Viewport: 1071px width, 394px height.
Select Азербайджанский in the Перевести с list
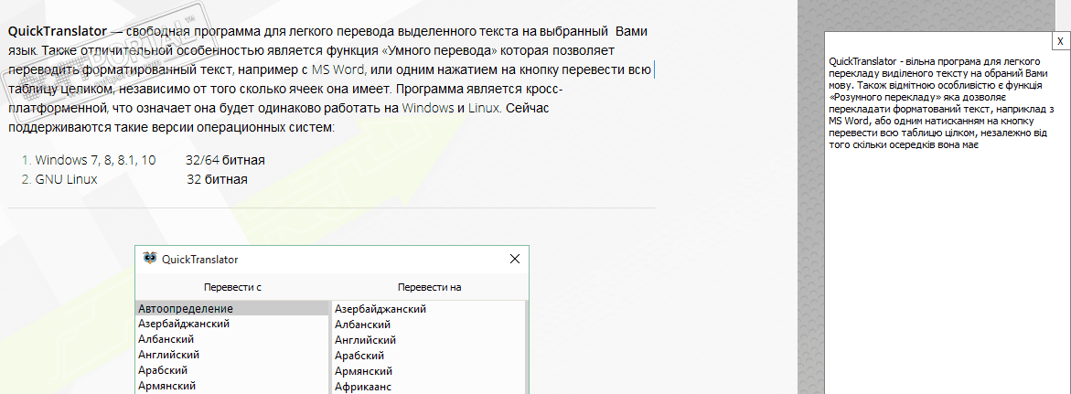pos(232,324)
